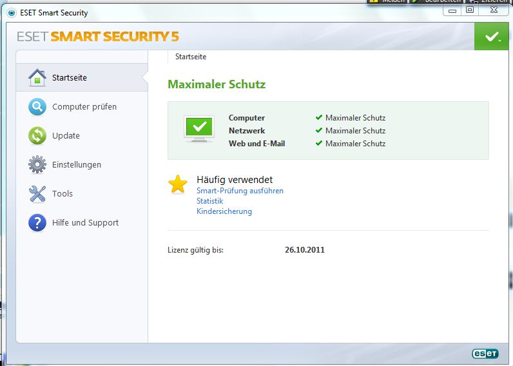Open the Tools section label
The height and width of the screenshot is (366, 513).
click(63, 194)
